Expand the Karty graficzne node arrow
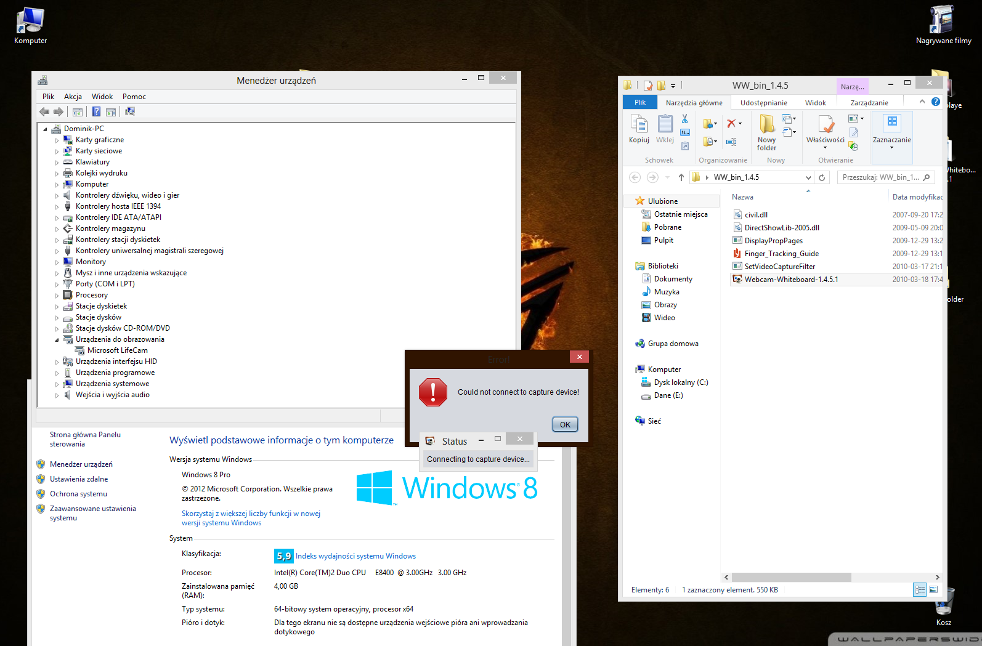This screenshot has height=646, width=982. (57, 140)
